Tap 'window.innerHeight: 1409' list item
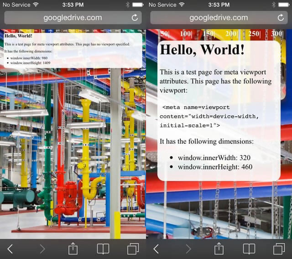 [30, 63]
